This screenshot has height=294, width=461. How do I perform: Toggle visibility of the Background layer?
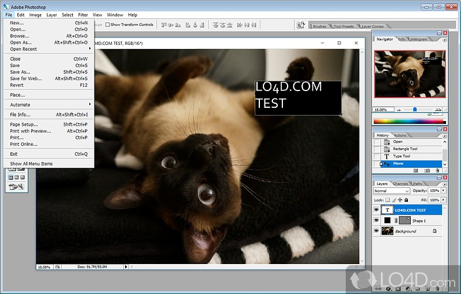377,231
